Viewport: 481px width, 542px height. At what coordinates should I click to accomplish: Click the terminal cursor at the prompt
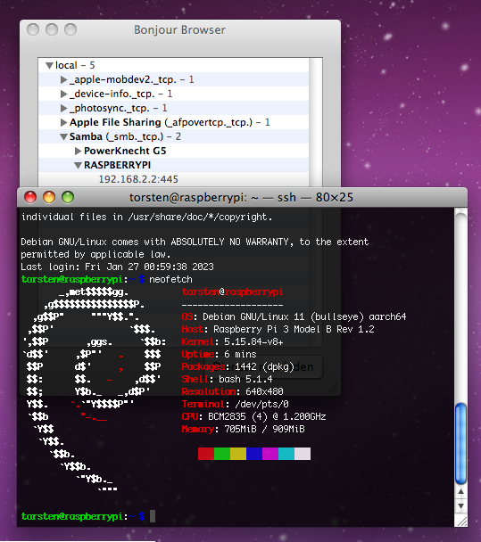click(153, 516)
